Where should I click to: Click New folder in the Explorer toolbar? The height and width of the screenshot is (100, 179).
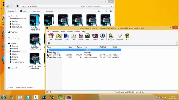click(x=49, y=11)
